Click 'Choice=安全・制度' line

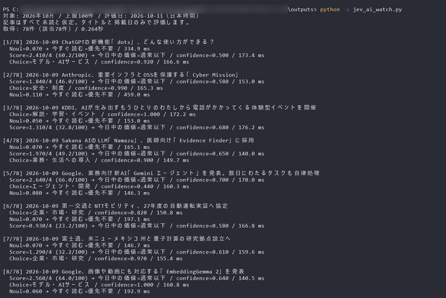pos(86,88)
